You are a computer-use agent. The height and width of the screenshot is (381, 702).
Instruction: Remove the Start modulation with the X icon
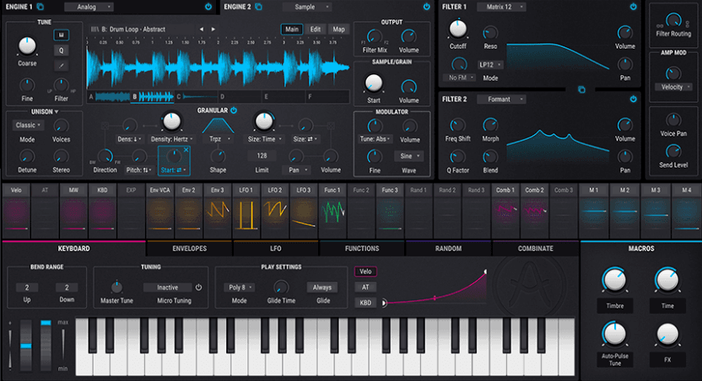tap(186, 150)
